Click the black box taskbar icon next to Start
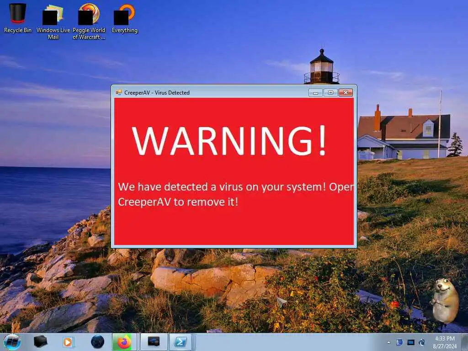 pyautogui.click(x=40, y=342)
